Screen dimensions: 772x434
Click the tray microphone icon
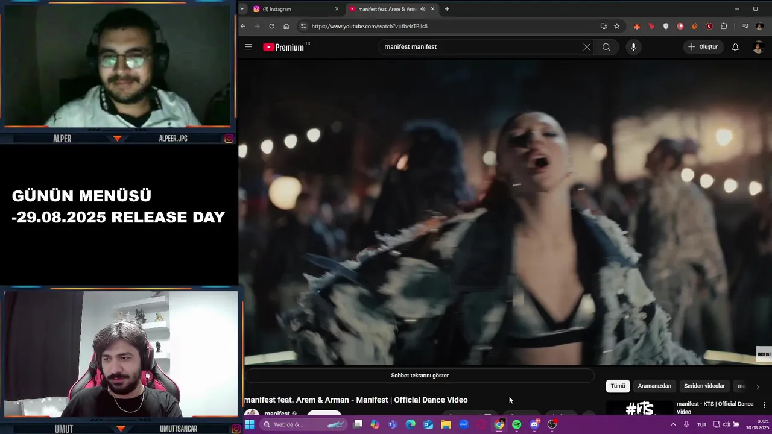coord(686,424)
